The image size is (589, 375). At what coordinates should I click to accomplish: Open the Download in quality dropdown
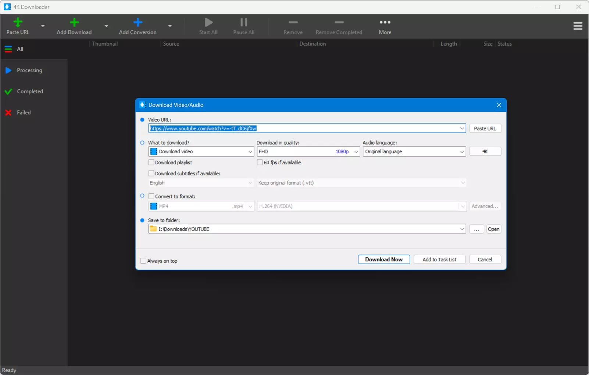click(308, 151)
